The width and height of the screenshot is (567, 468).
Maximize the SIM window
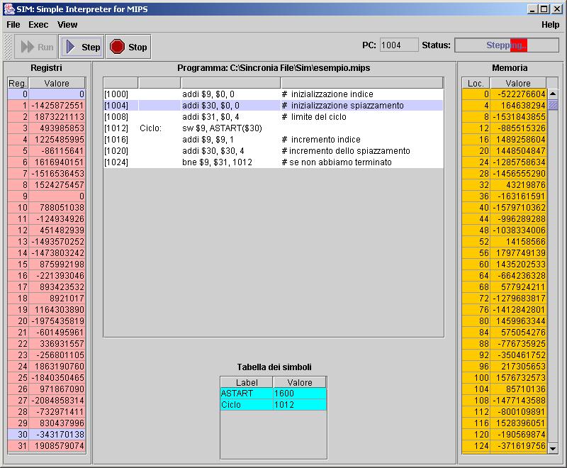[x=544, y=9]
